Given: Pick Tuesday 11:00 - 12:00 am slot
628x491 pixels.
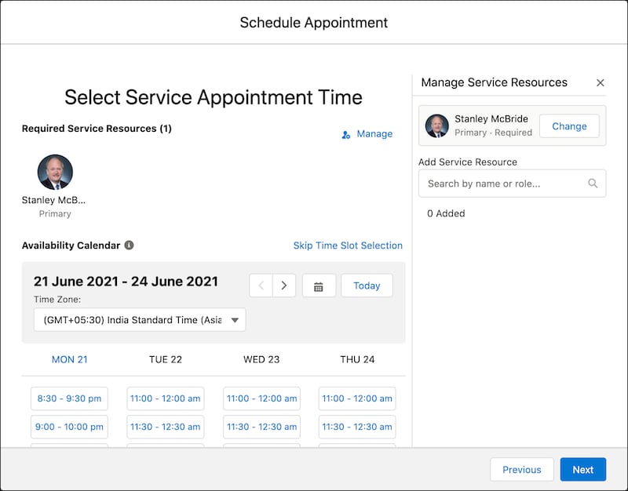Looking at the screenshot, I should click(x=166, y=398).
